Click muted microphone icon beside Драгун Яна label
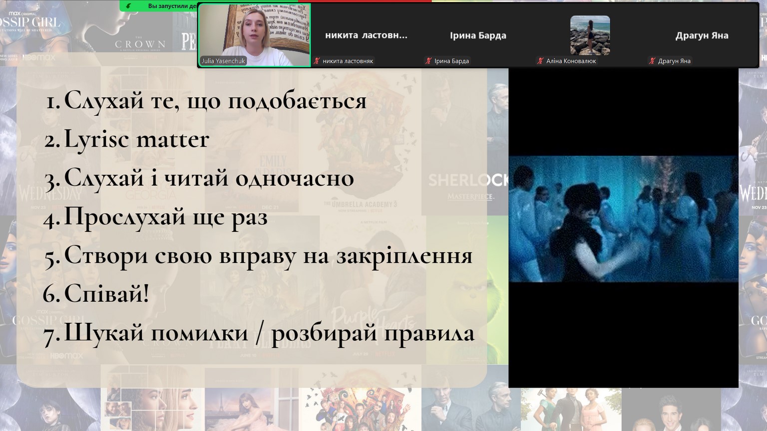 pos(652,61)
